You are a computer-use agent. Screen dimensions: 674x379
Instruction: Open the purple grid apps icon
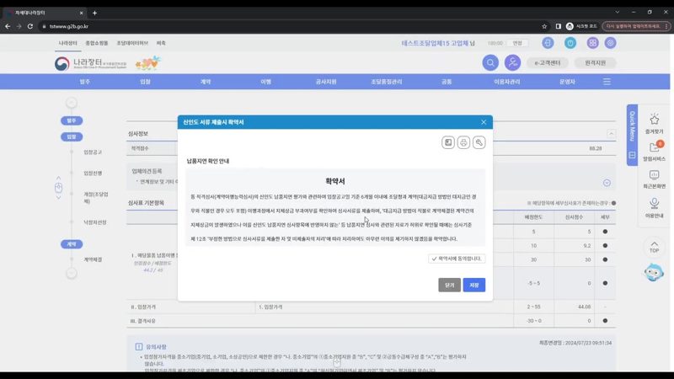coord(592,43)
